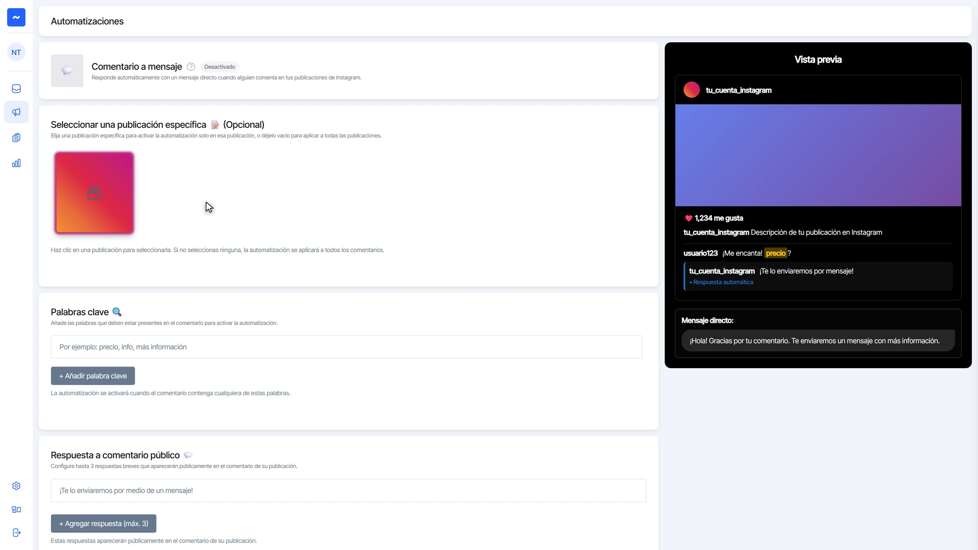Click the 'Palabras clave' heading
978x550 pixels.
pyautogui.click(x=79, y=312)
